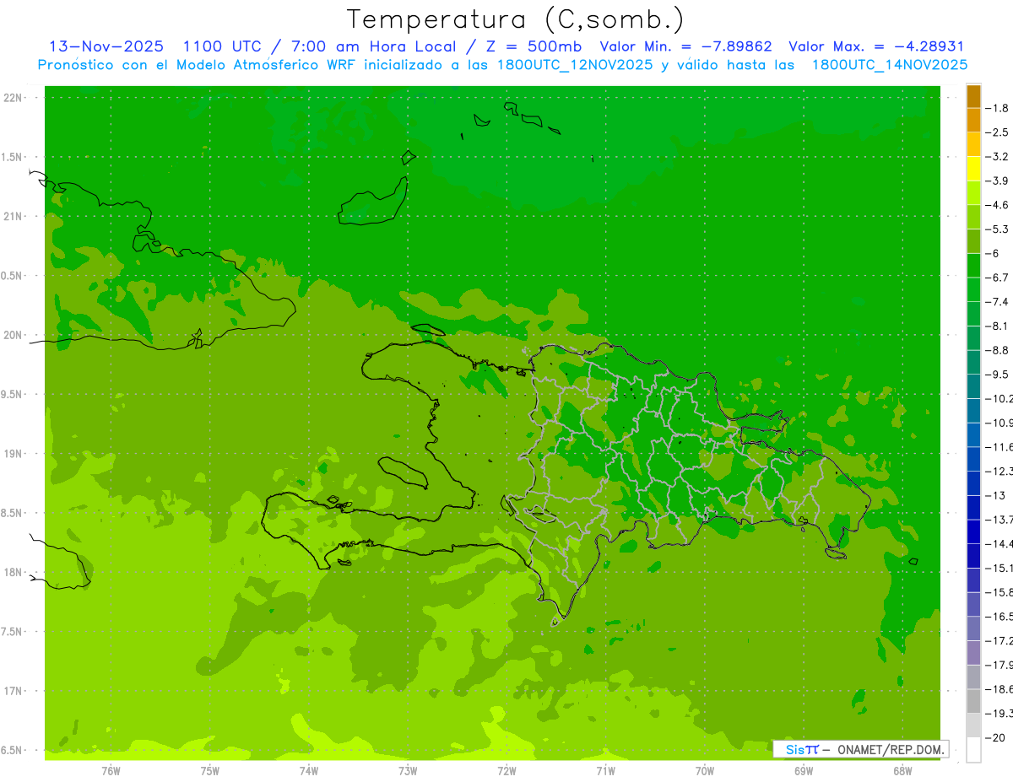Click the '-3.2' color scale label
This screenshot has height=782, width=1013.
tap(996, 157)
